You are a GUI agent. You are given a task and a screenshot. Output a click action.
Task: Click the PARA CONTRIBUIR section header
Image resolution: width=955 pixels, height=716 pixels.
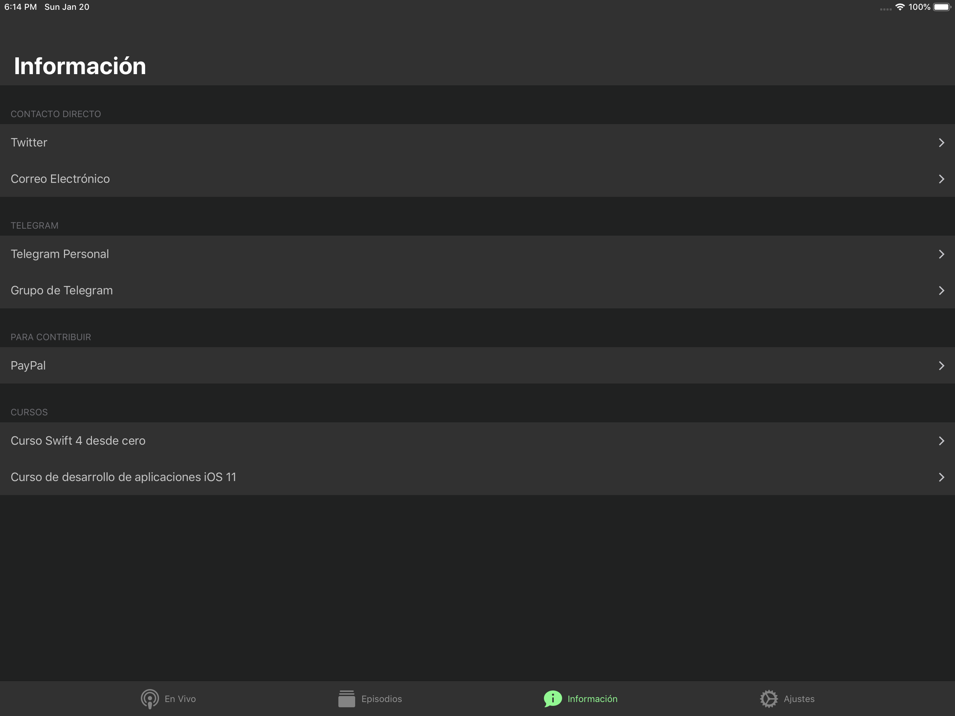coord(51,337)
